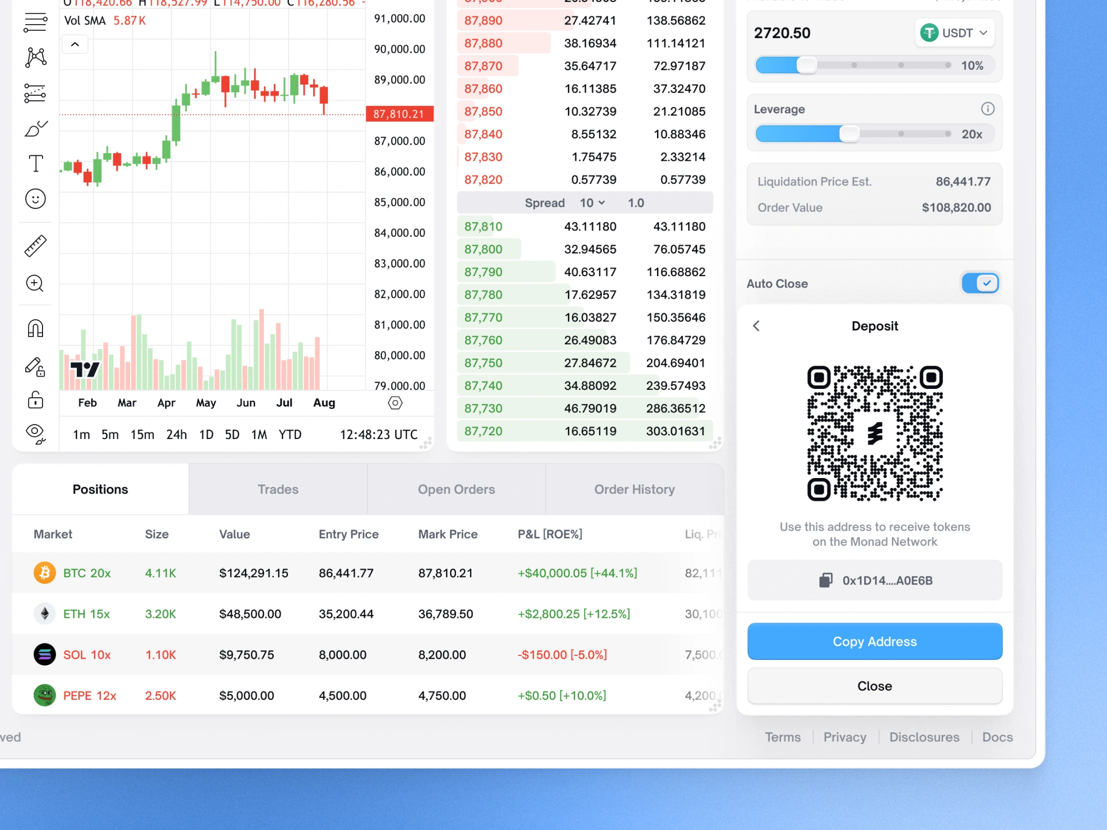Select the ruler measure tool

click(x=35, y=246)
